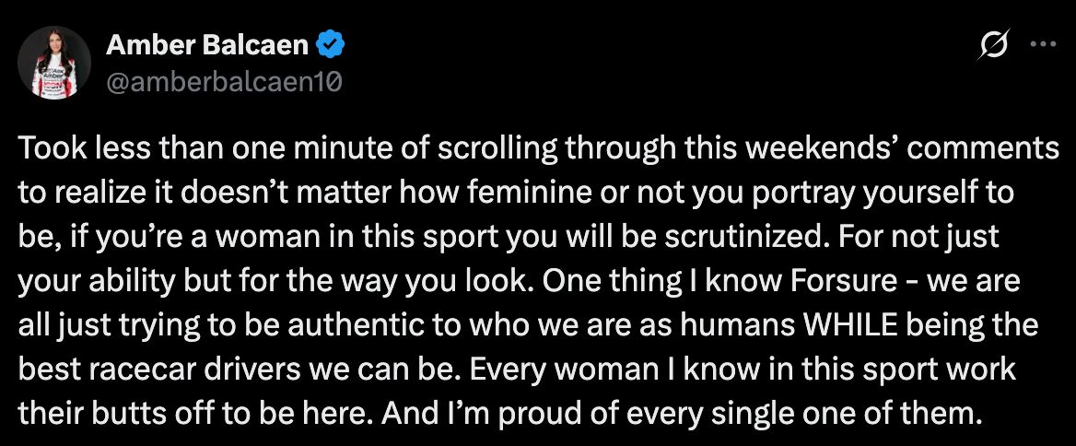The height and width of the screenshot is (446, 1076).
Task: Open the three-dot more options menu
Action: tap(1043, 44)
